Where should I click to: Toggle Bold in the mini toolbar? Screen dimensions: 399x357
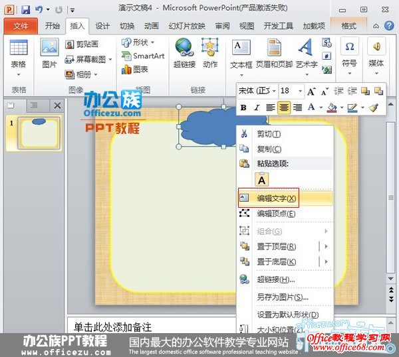pos(243,107)
